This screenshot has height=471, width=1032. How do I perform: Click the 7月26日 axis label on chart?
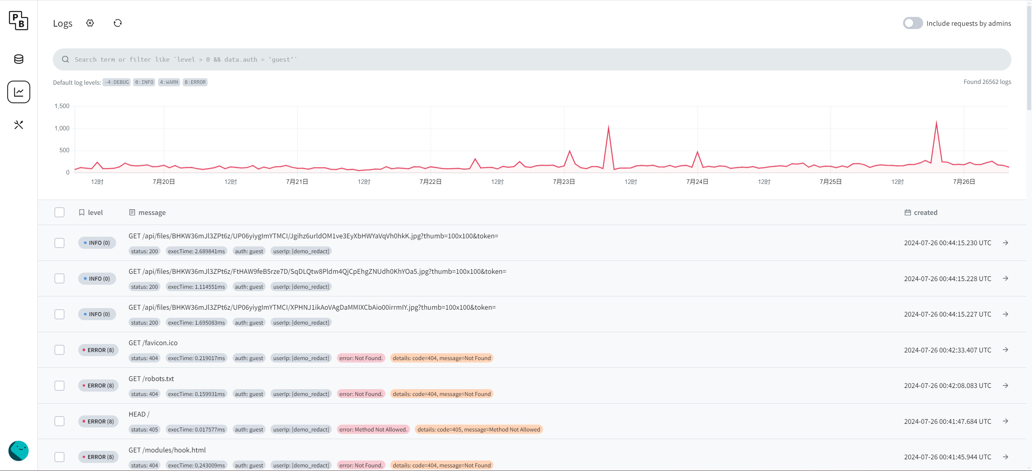coord(964,182)
